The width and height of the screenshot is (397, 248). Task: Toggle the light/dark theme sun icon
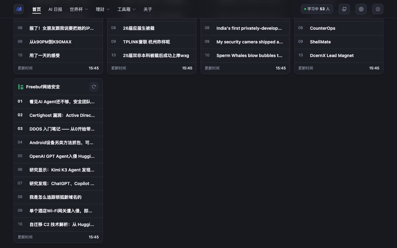pos(378,9)
